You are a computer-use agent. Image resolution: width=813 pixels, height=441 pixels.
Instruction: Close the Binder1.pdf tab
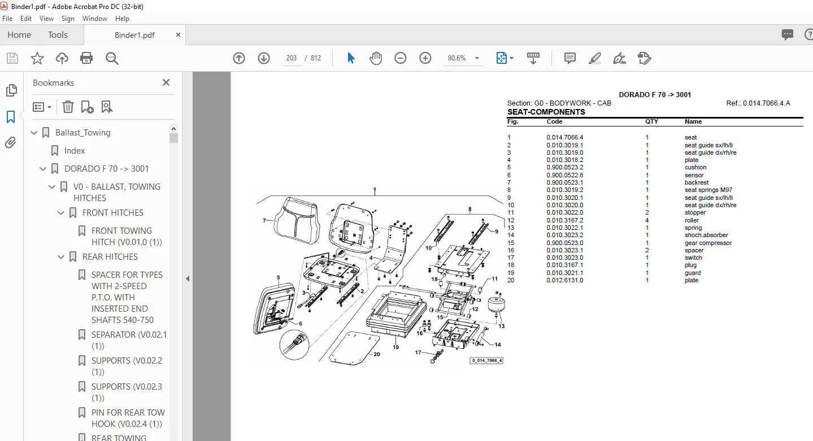tap(178, 34)
